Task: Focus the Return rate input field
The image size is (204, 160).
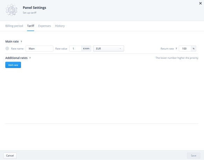Action: 185,49
